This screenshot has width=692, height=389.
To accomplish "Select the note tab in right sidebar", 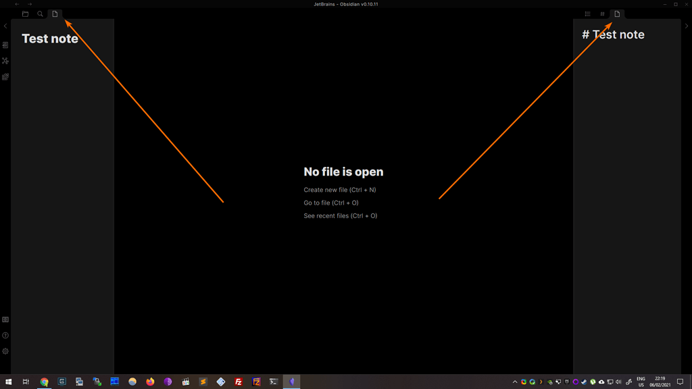I will coord(617,14).
